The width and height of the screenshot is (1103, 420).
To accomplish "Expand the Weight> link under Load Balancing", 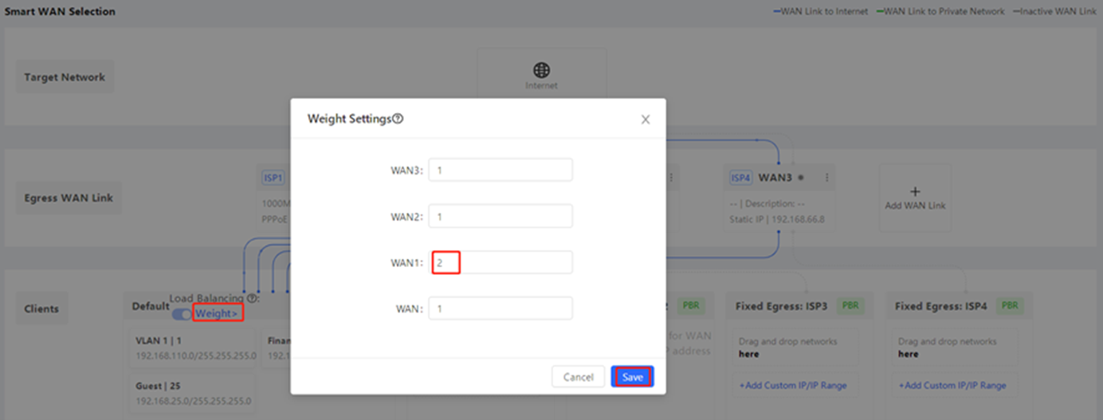I will (217, 314).
